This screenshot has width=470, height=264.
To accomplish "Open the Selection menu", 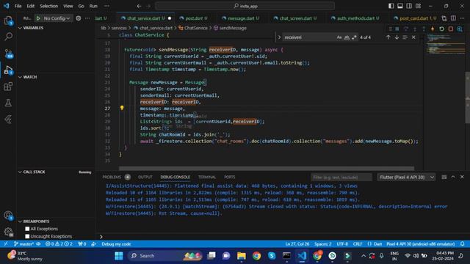I will [x=49, y=6].
